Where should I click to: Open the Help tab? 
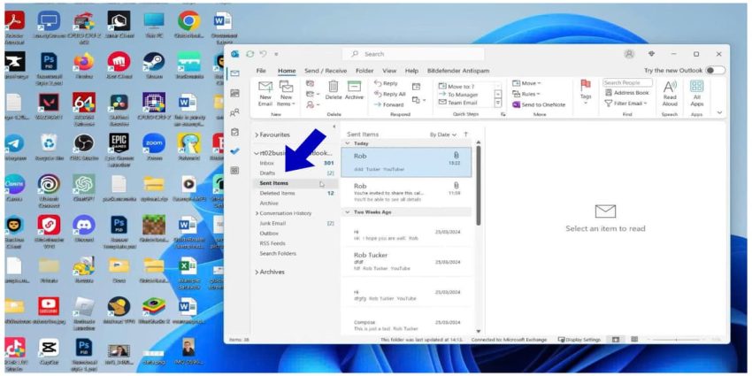click(x=412, y=71)
